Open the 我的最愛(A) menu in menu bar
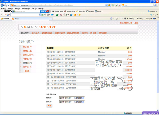This screenshot has width=159, height=115. (x=25, y=9)
